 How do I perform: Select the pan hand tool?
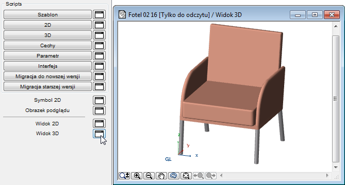pos(161,176)
